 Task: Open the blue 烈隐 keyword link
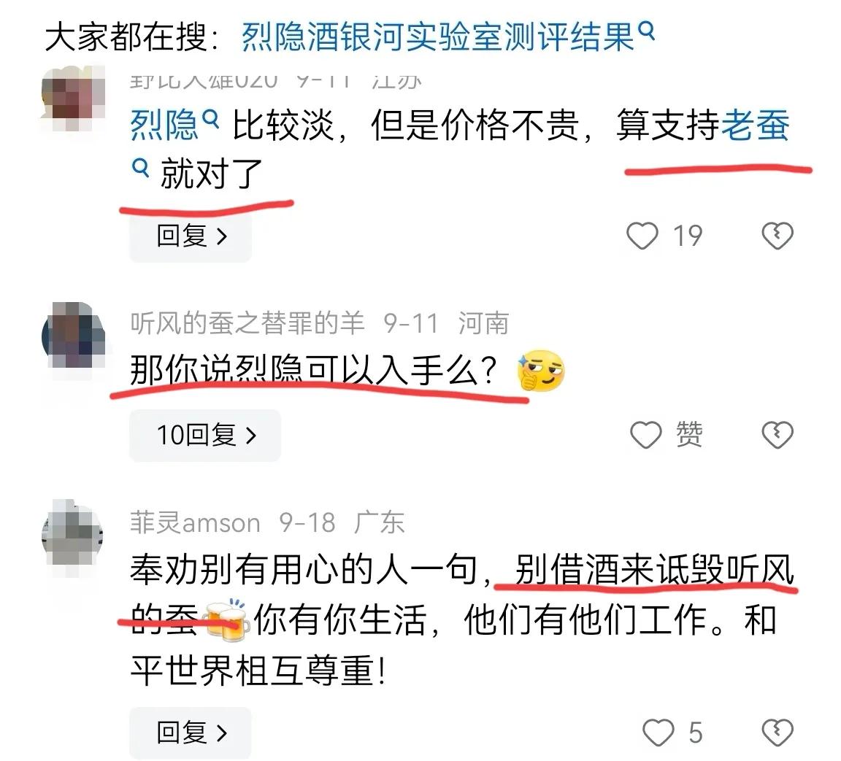click(164, 125)
